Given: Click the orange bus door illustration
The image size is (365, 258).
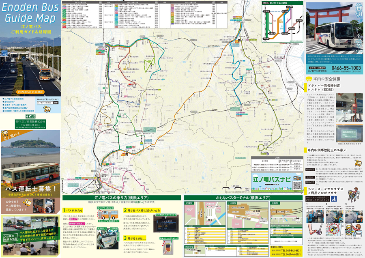Looking at the screenshot, I should pos(107,215).
